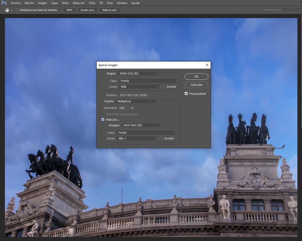302x241 pixels.
Task: Open the FER2PANTALLAS workspace dropdown
Action: click(x=281, y=10)
